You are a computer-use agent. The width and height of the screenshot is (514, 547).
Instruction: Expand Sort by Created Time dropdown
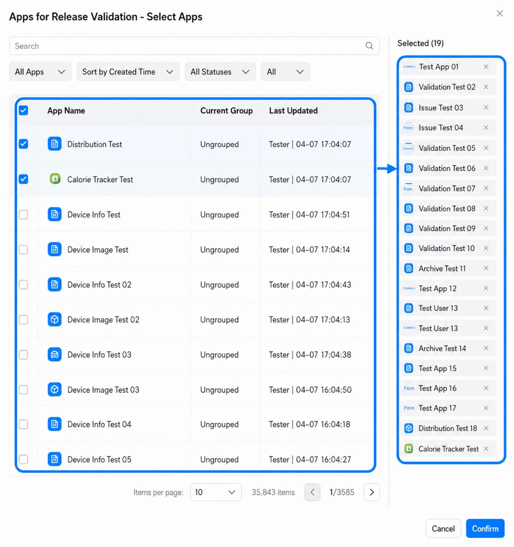[x=128, y=72]
